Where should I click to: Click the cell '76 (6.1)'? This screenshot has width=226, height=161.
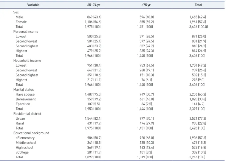[x=147, y=80]
